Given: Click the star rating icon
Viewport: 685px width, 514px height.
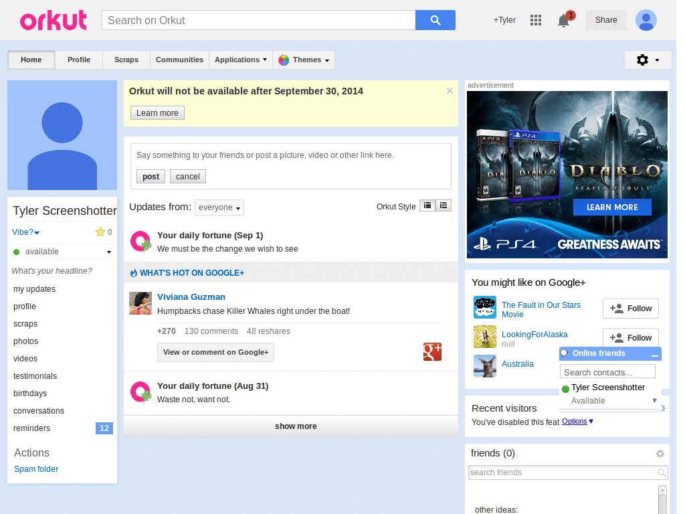Looking at the screenshot, I should pos(100,232).
